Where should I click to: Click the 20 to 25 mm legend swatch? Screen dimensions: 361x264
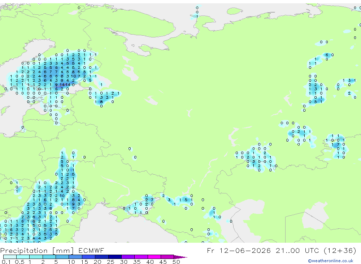102,257
